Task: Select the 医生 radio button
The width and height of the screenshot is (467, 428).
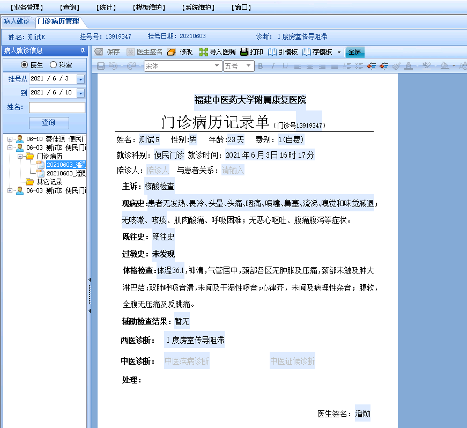Action: point(25,65)
